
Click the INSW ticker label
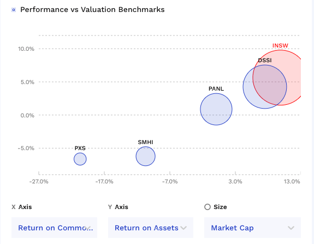[280, 46]
